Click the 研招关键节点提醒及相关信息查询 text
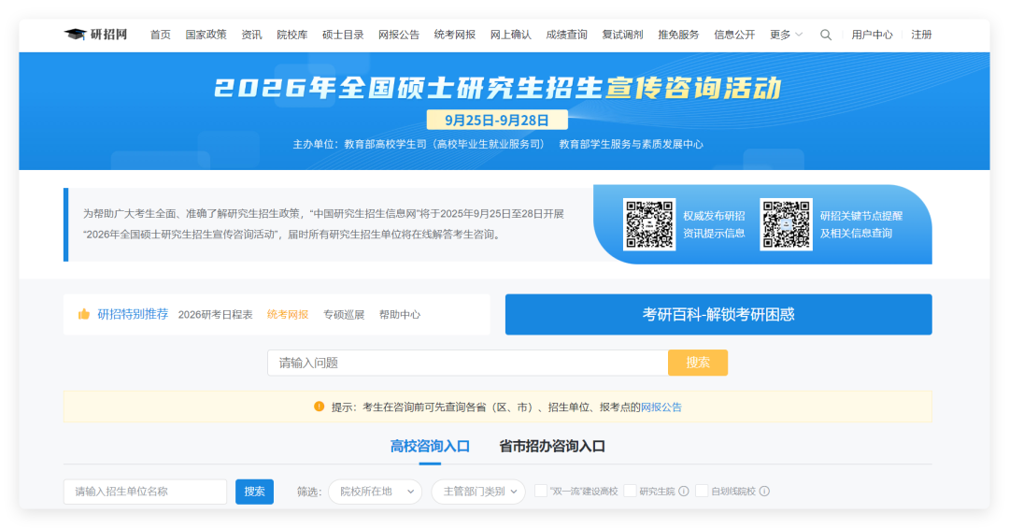The image size is (1009, 528). pyautogui.click(x=861, y=224)
